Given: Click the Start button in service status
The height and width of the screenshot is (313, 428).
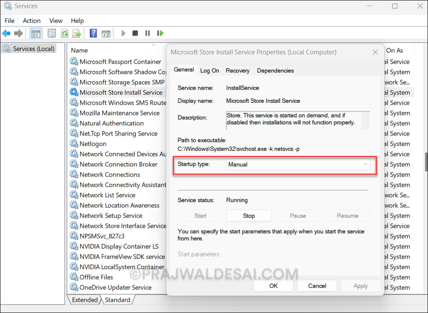Looking at the screenshot, I should pos(200,215).
